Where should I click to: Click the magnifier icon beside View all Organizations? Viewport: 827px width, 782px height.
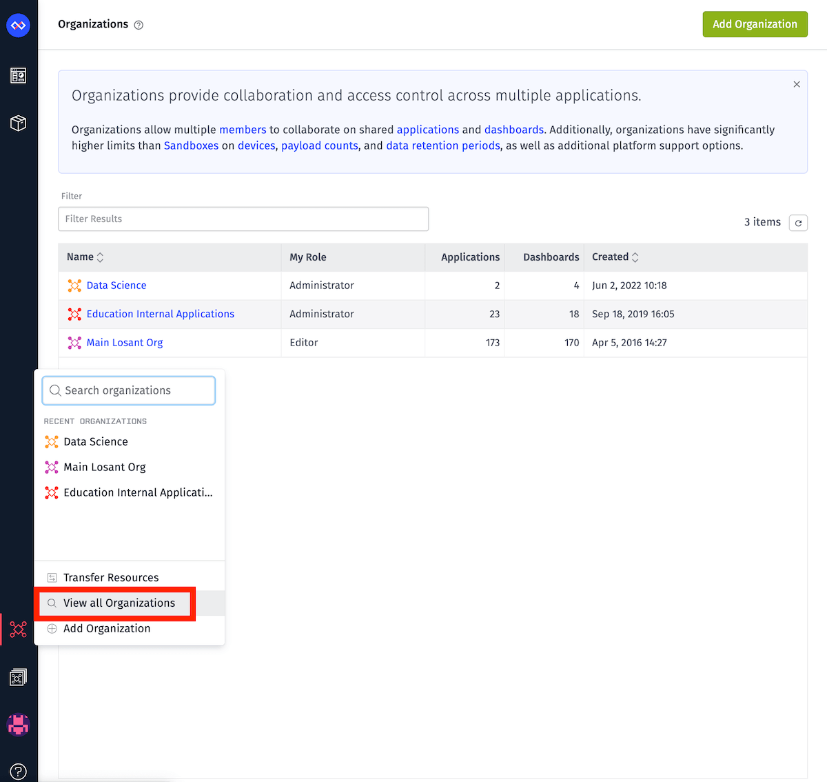[52, 603]
